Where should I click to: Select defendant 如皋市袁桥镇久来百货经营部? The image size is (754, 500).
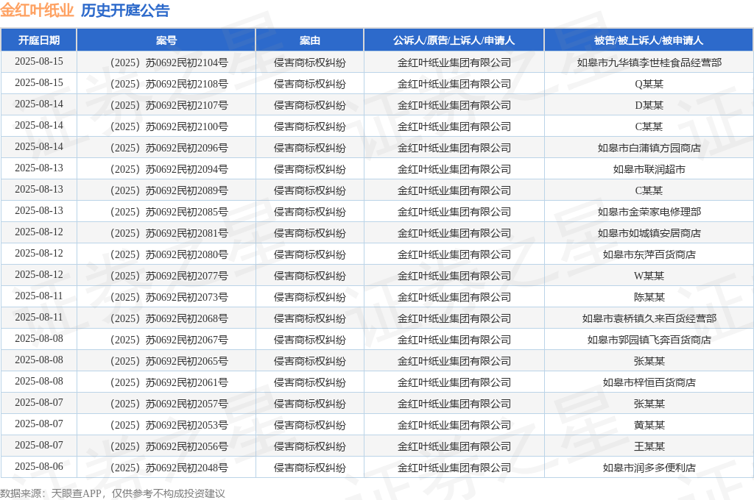[x=649, y=318]
